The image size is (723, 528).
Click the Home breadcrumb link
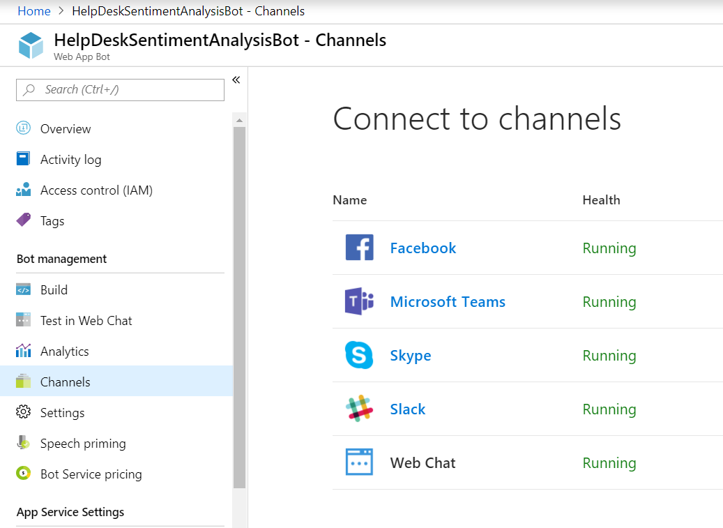click(34, 11)
